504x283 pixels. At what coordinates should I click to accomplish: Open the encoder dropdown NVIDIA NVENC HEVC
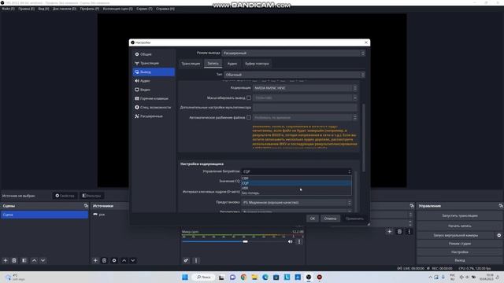[305, 88]
